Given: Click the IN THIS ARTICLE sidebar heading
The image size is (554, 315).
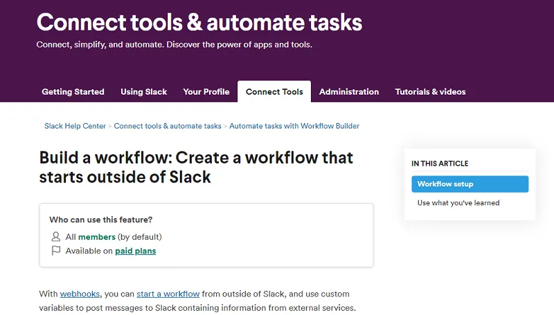Looking at the screenshot, I should point(440,164).
